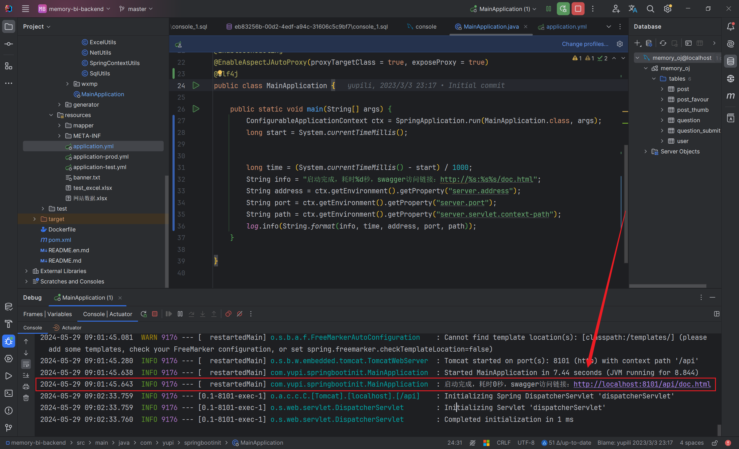Open memory-bi-backend project dropdown

[x=74, y=9]
